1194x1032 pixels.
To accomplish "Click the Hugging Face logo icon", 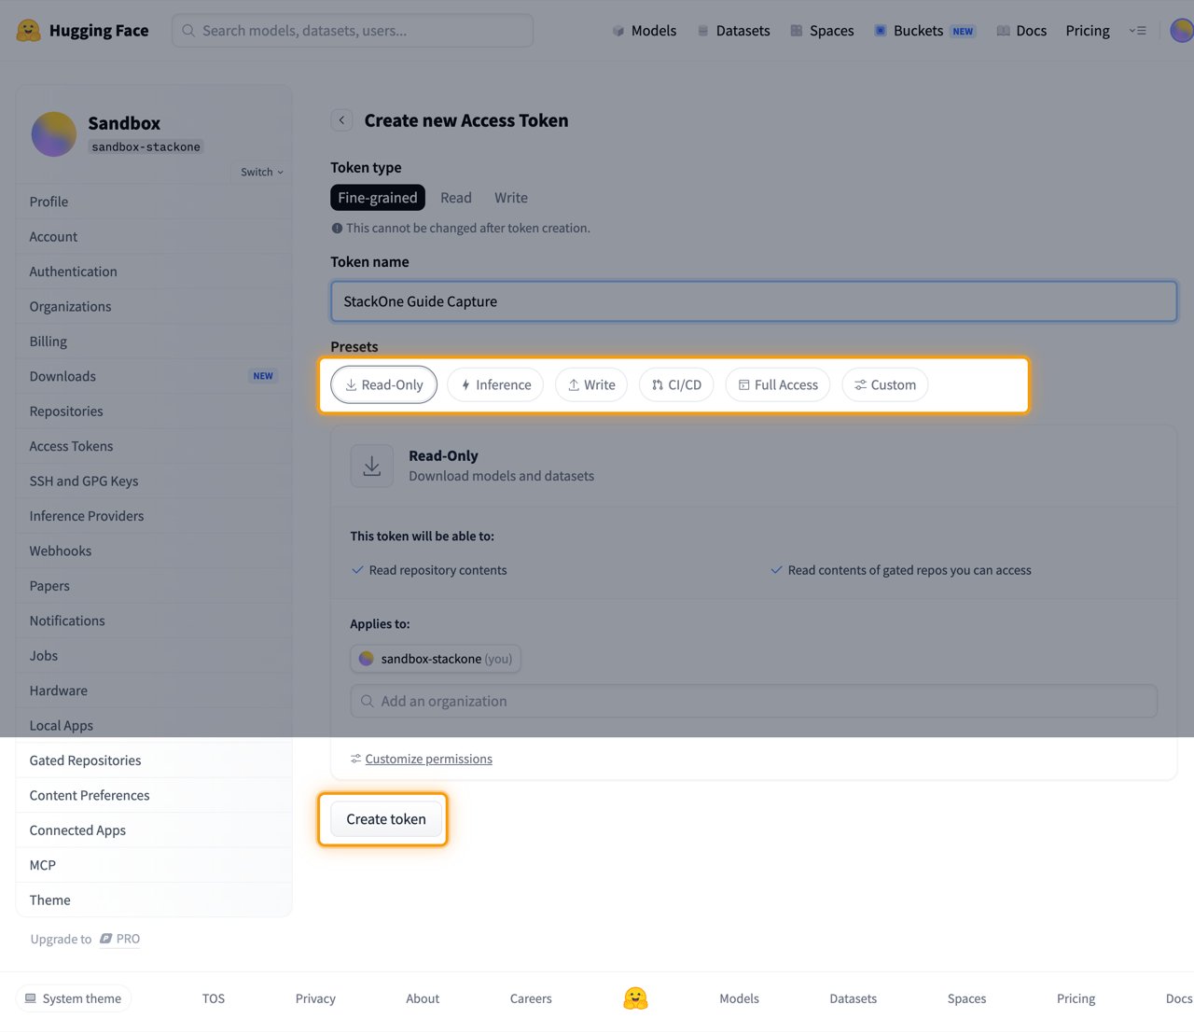I will [x=29, y=31].
